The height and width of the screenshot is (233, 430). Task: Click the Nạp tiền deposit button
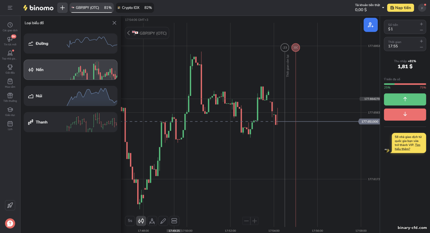point(400,8)
